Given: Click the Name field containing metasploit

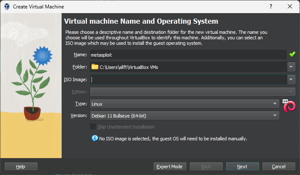Looking at the screenshot, I should (188, 55).
